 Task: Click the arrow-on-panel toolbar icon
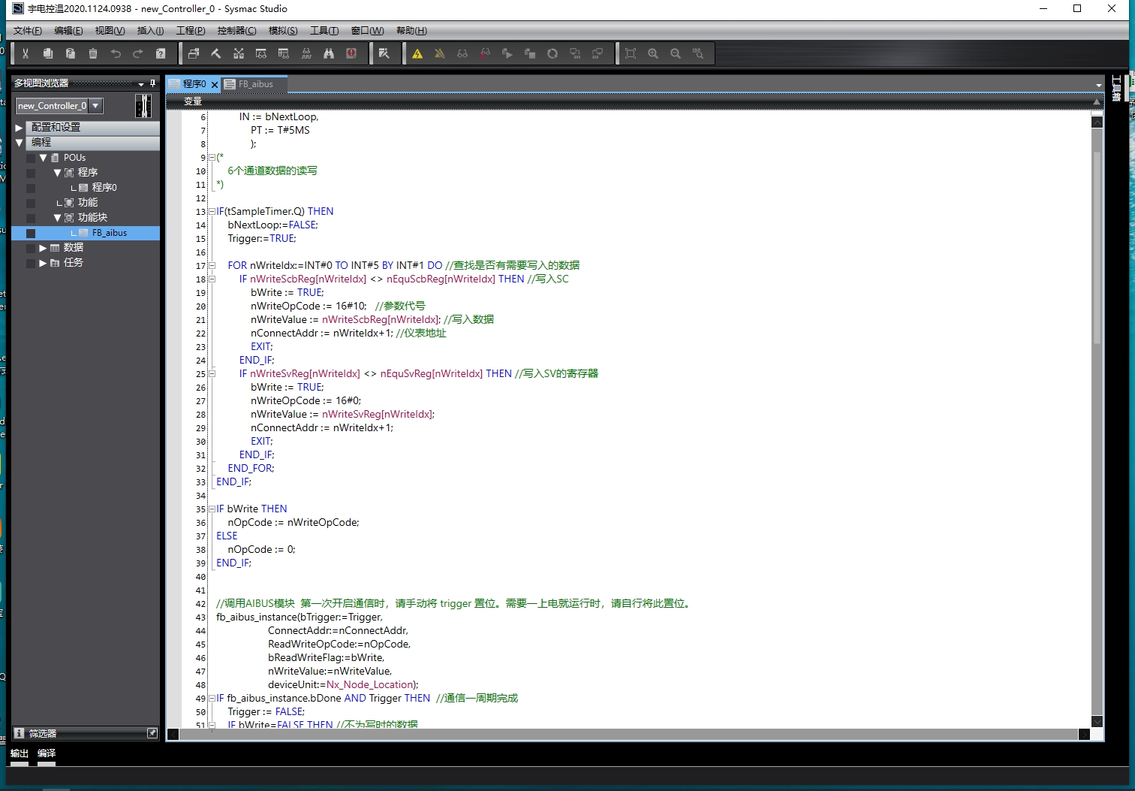[384, 53]
